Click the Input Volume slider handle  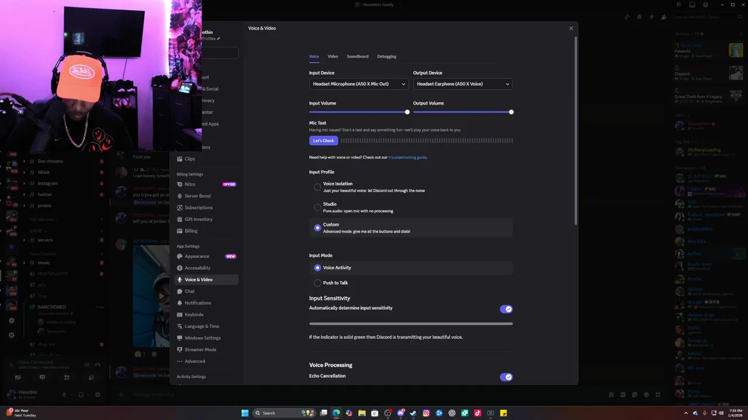click(407, 112)
